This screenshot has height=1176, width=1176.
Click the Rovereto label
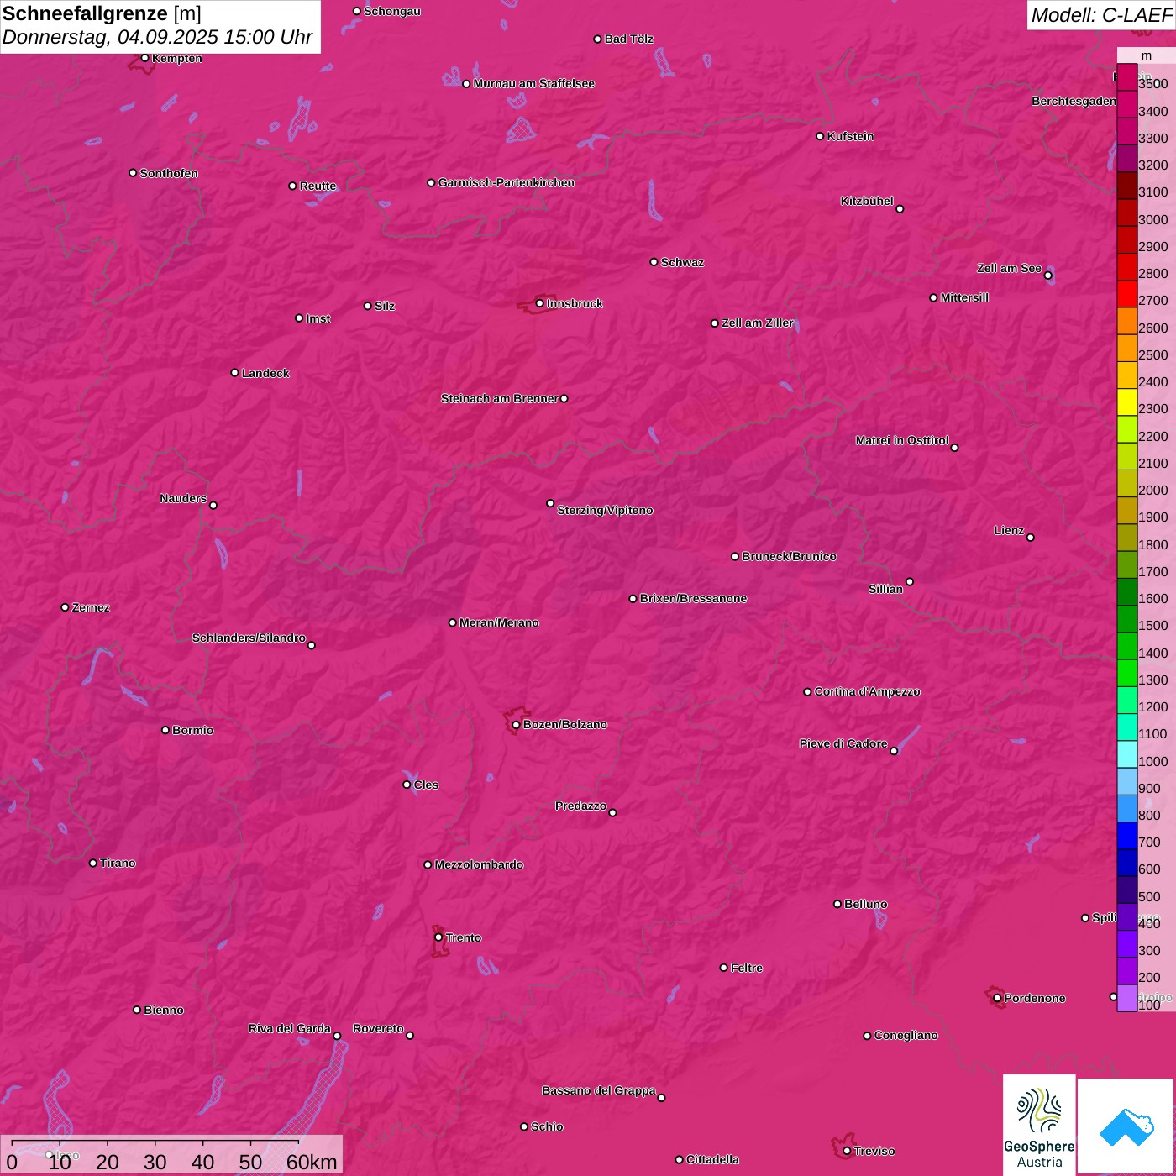click(x=378, y=1028)
